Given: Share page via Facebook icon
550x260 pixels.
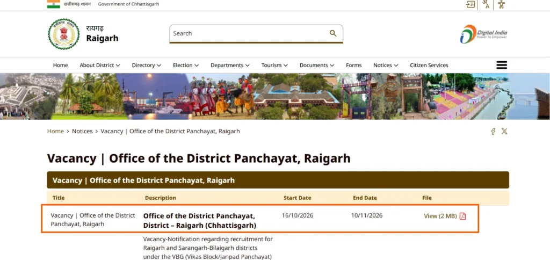Looking at the screenshot, I should (x=493, y=131).
